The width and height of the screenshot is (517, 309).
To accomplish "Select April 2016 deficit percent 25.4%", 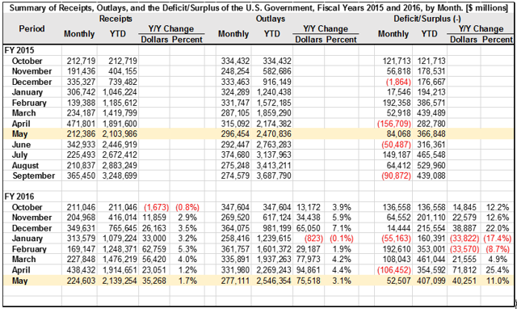I will click(x=498, y=270).
